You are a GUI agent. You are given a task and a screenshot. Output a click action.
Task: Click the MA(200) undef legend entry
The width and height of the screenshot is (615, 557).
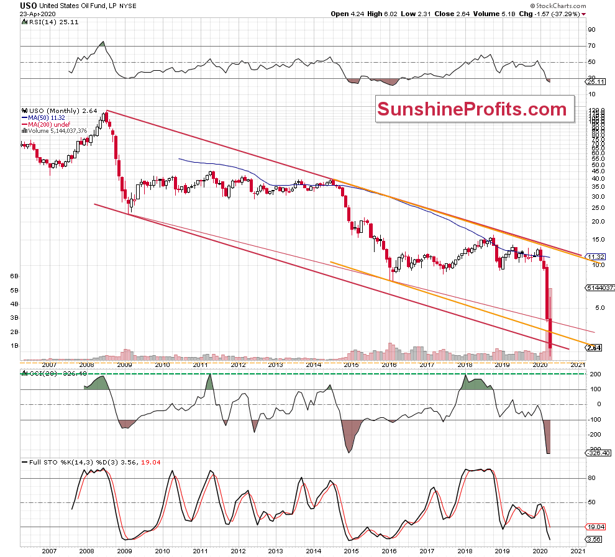(49, 124)
